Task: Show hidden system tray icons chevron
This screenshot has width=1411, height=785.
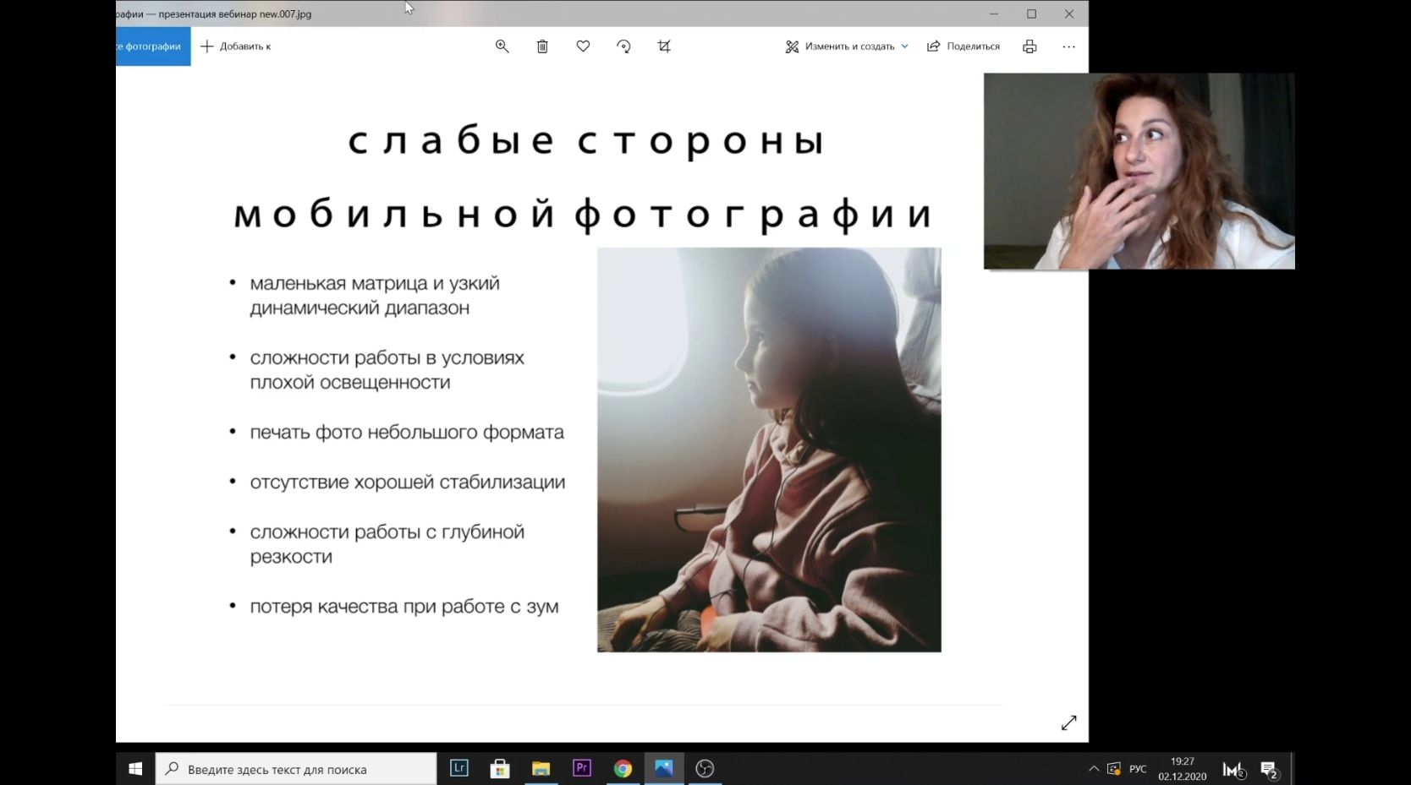Action: (1093, 769)
